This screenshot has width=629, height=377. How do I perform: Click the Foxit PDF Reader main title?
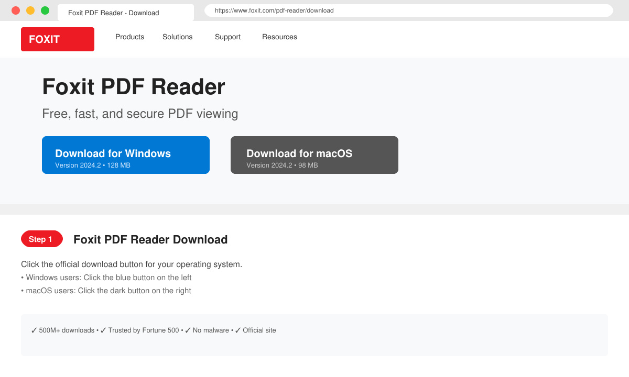134,87
